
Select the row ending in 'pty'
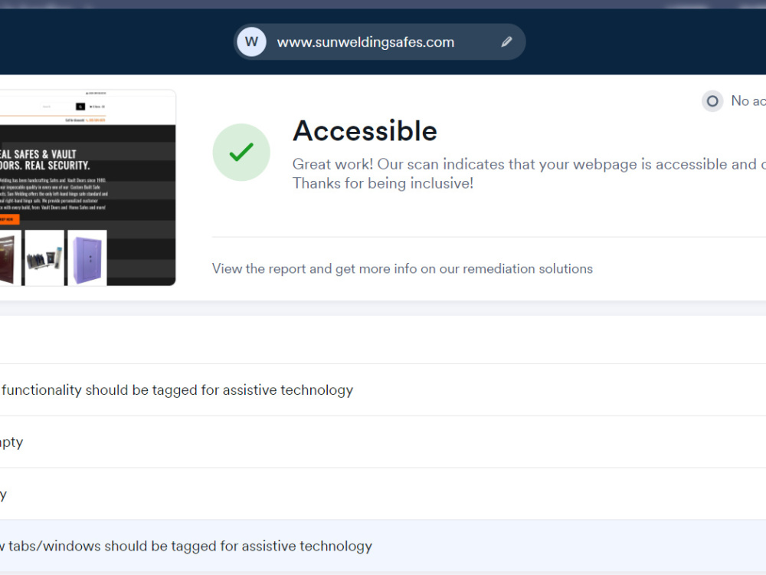tap(383, 442)
